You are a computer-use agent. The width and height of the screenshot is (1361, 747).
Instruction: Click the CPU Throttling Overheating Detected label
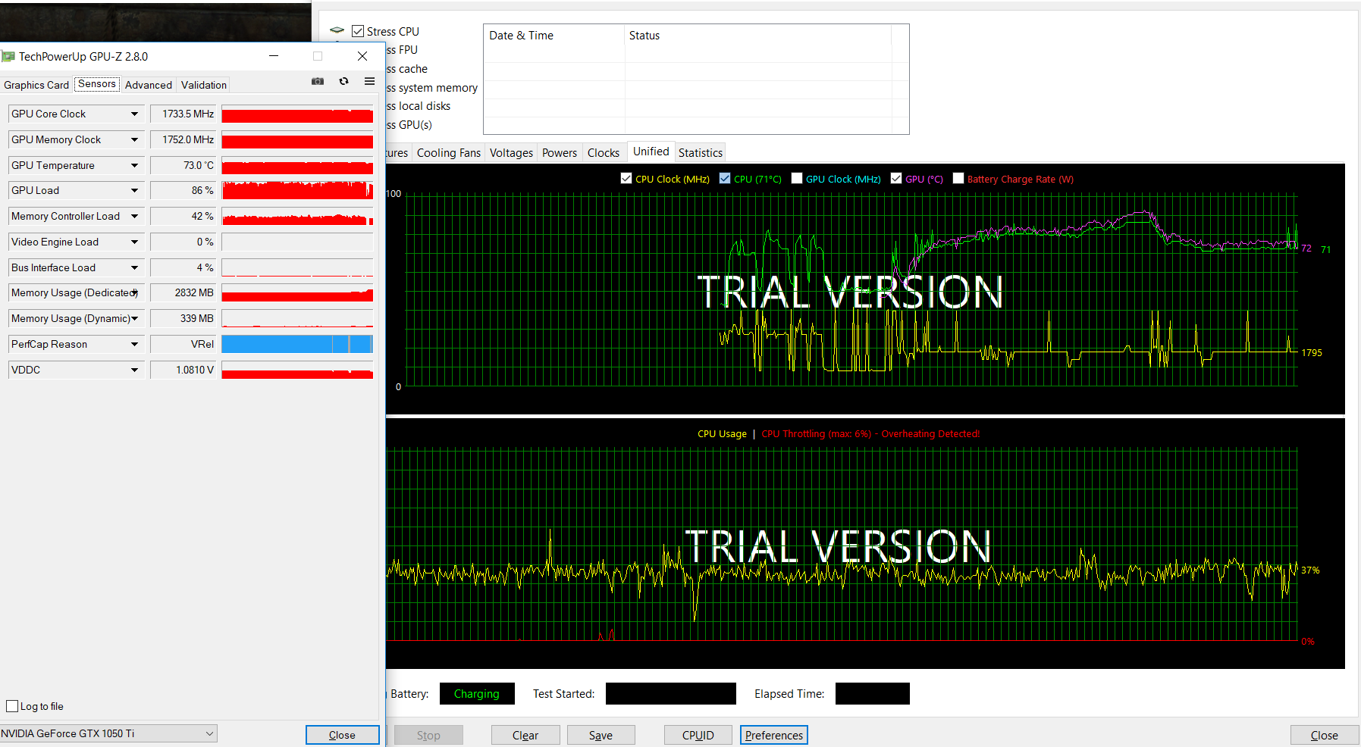[x=870, y=434]
